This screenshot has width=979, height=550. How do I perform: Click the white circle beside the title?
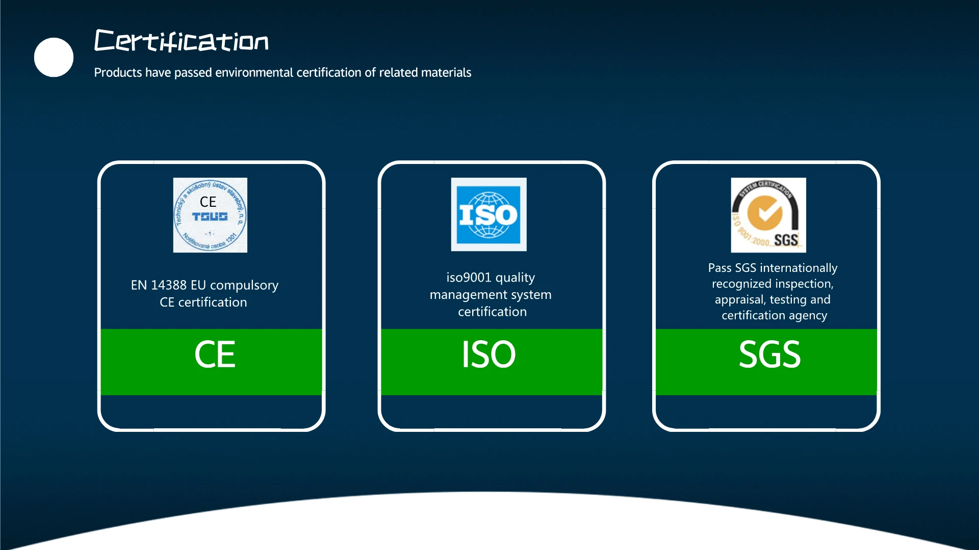54,57
